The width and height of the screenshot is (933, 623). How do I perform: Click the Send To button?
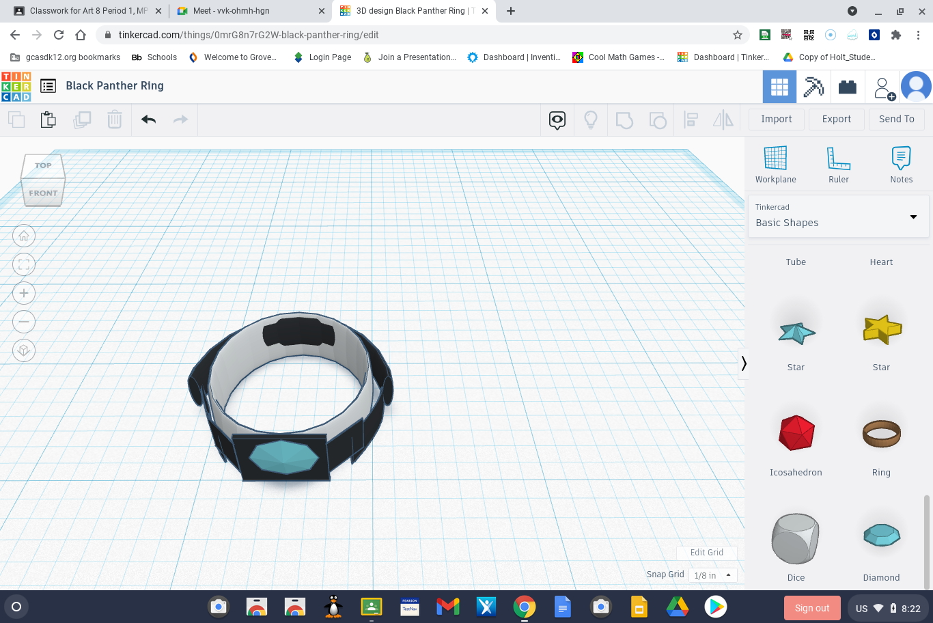click(x=897, y=119)
